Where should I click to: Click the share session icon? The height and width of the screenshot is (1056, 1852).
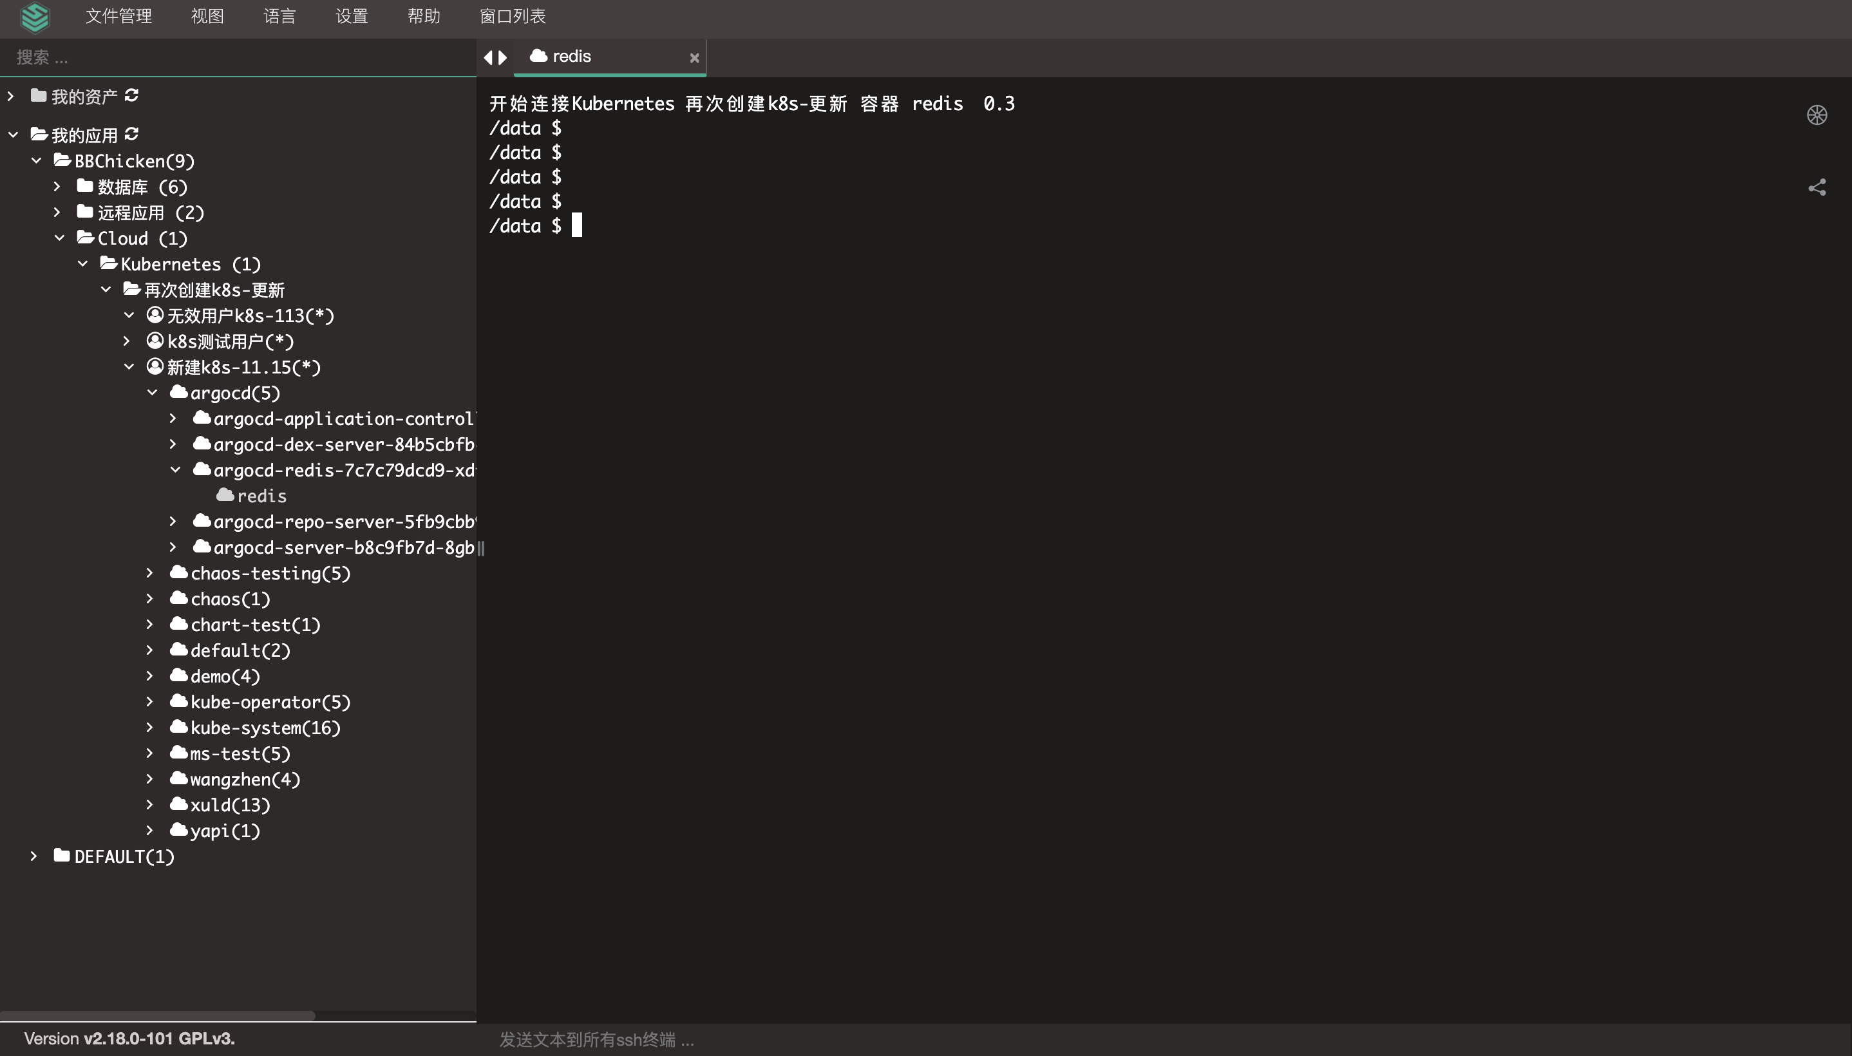1817,188
